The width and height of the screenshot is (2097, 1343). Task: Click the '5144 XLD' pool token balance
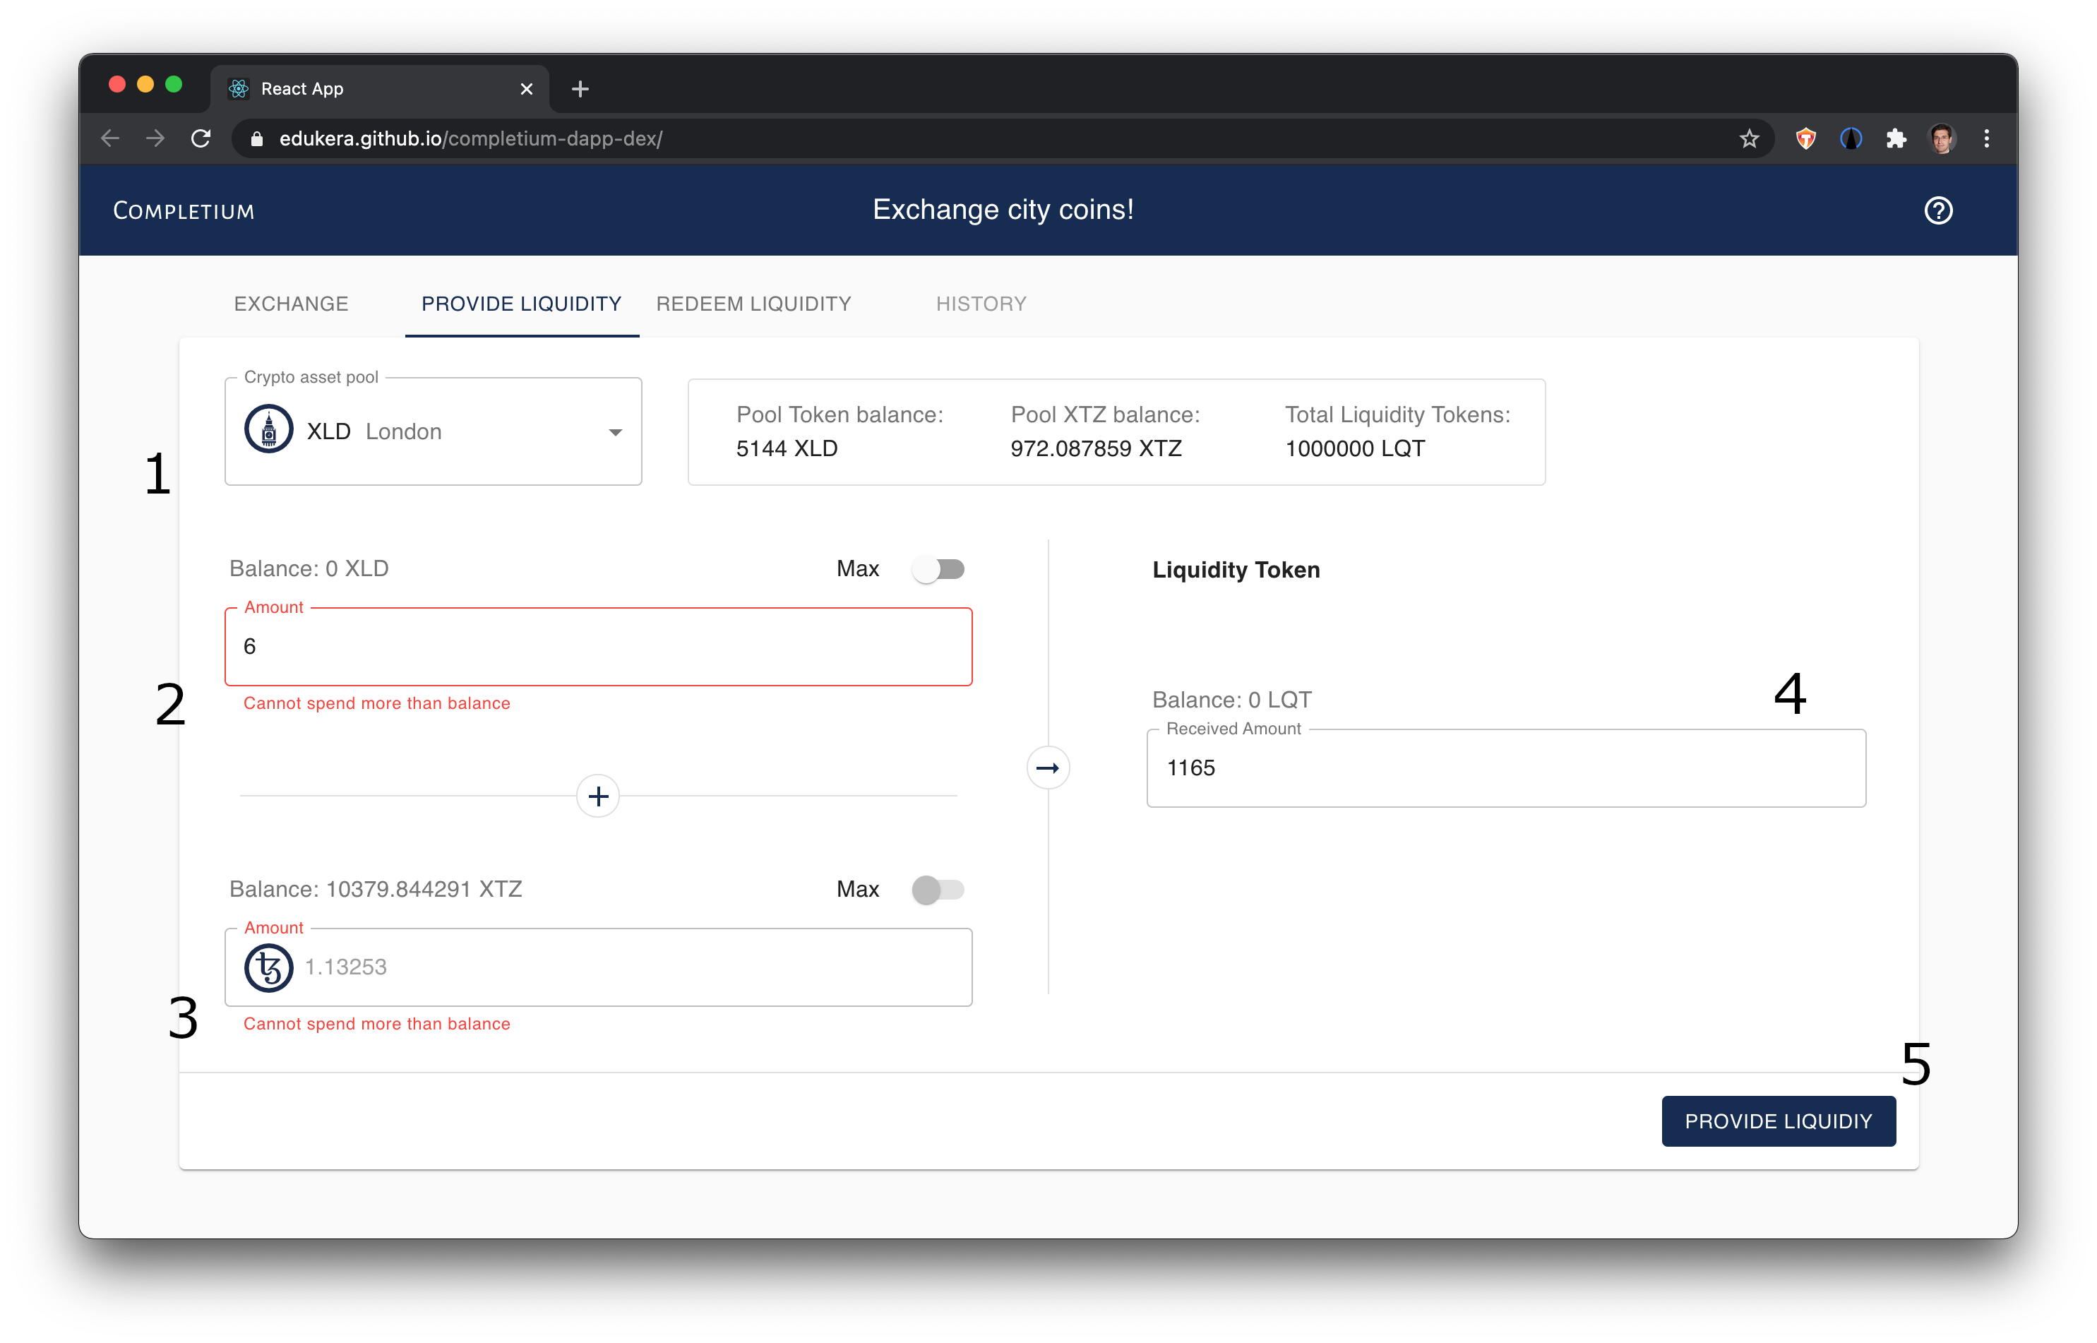pos(787,448)
